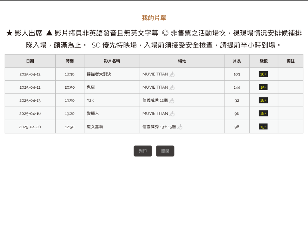Select film title 掃描者大對決
The image size is (308, 231).
[99, 74]
